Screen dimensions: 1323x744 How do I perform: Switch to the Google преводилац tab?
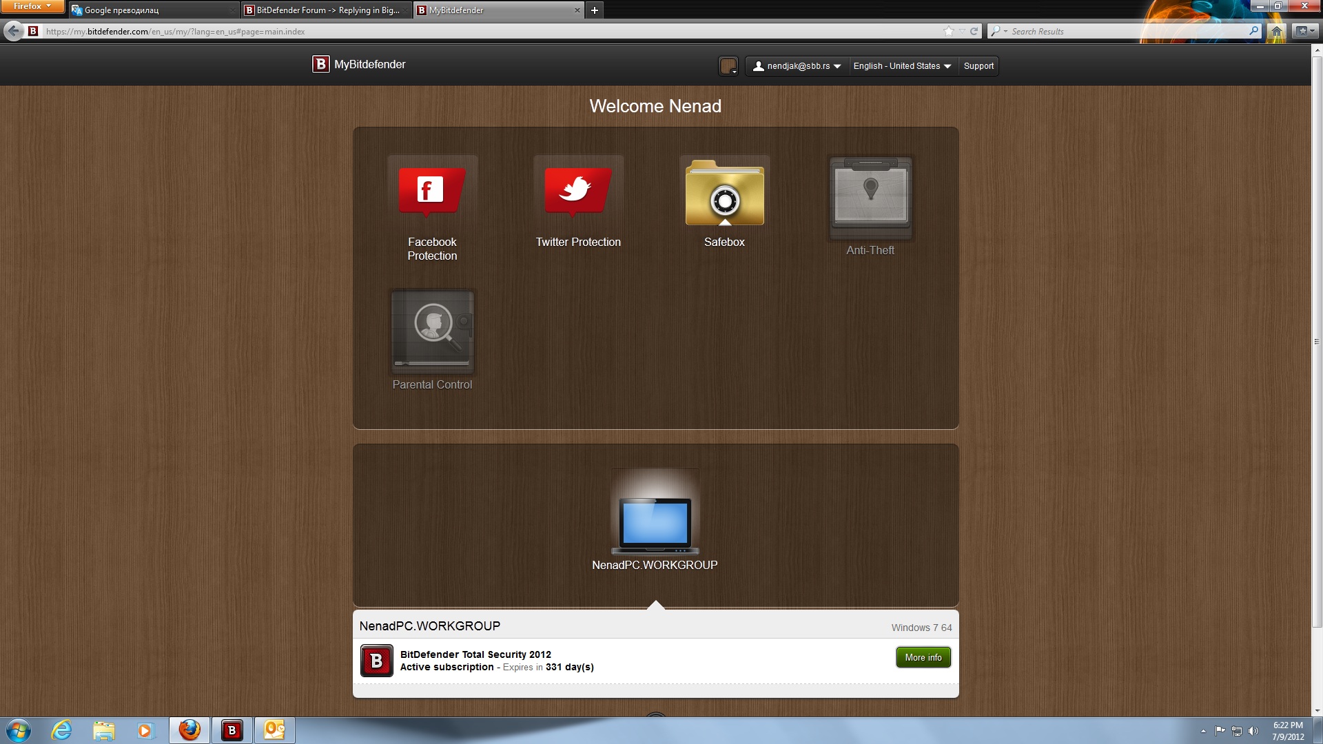[154, 10]
